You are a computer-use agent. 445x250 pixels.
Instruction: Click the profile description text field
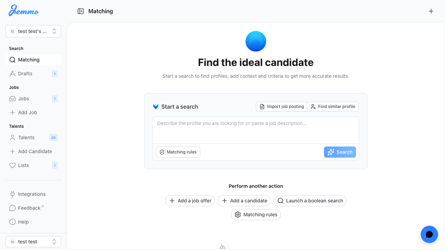256,130
